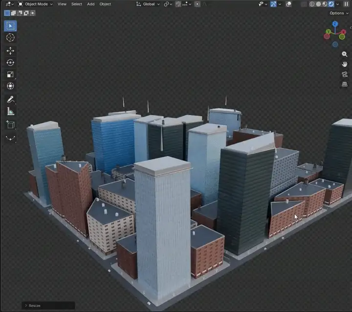Open the object visibility and selectability dropdown
Screen dimensions: 352x312
pyautogui.click(x=263, y=4)
